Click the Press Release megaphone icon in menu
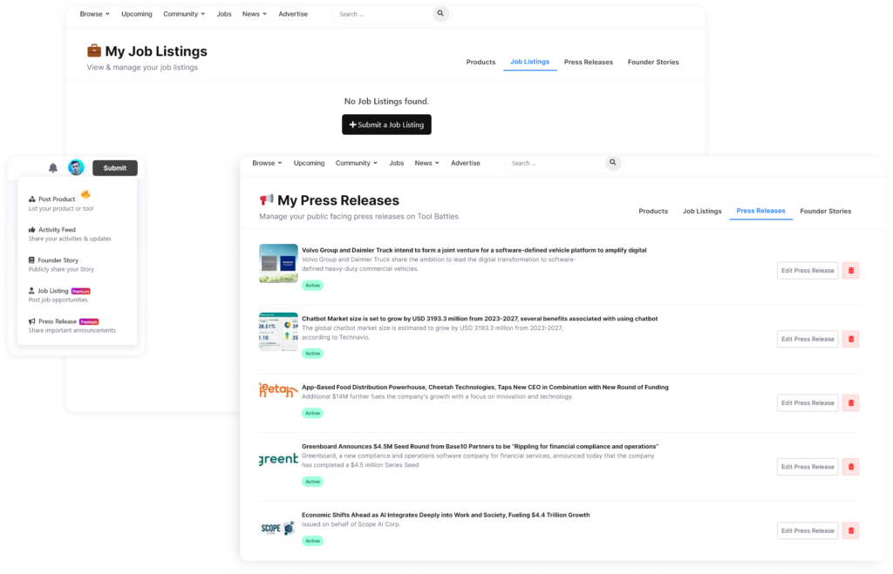Viewport: 893px width, 574px height. click(32, 321)
